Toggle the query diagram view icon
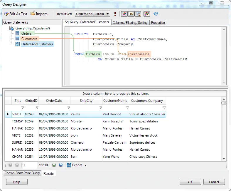 coord(124,14)
